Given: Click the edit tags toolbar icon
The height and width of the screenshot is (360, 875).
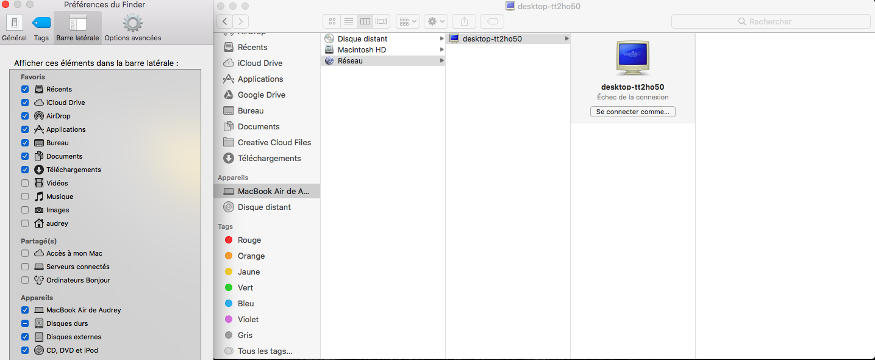Looking at the screenshot, I should (492, 21).
